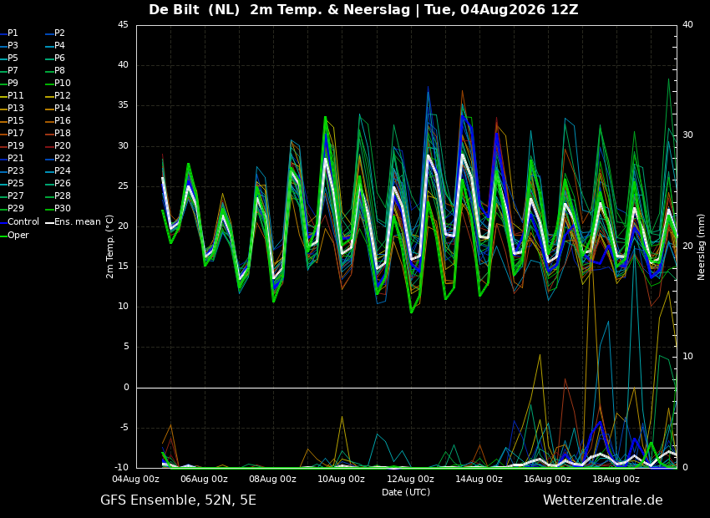Select the P28 legend entry
710x518 pixels.
(58, 196)
